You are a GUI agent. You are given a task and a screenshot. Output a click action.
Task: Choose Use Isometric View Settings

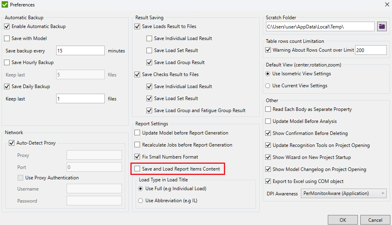268,74
